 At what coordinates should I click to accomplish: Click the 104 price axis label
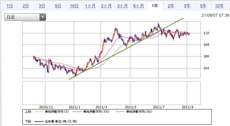206,68
